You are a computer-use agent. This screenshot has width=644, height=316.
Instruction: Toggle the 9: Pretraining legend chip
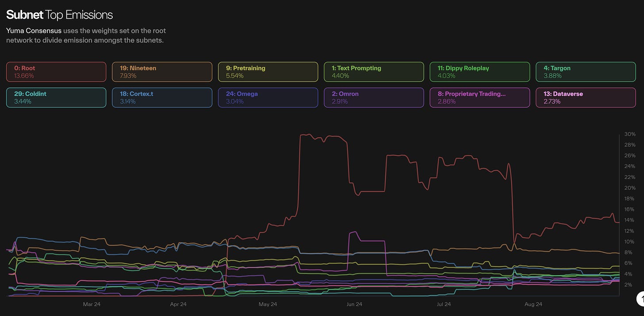268,72
